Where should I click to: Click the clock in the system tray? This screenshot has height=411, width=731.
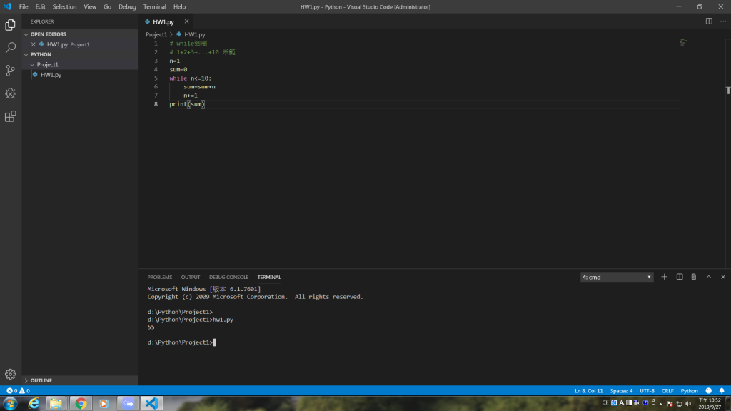point(710,404)
